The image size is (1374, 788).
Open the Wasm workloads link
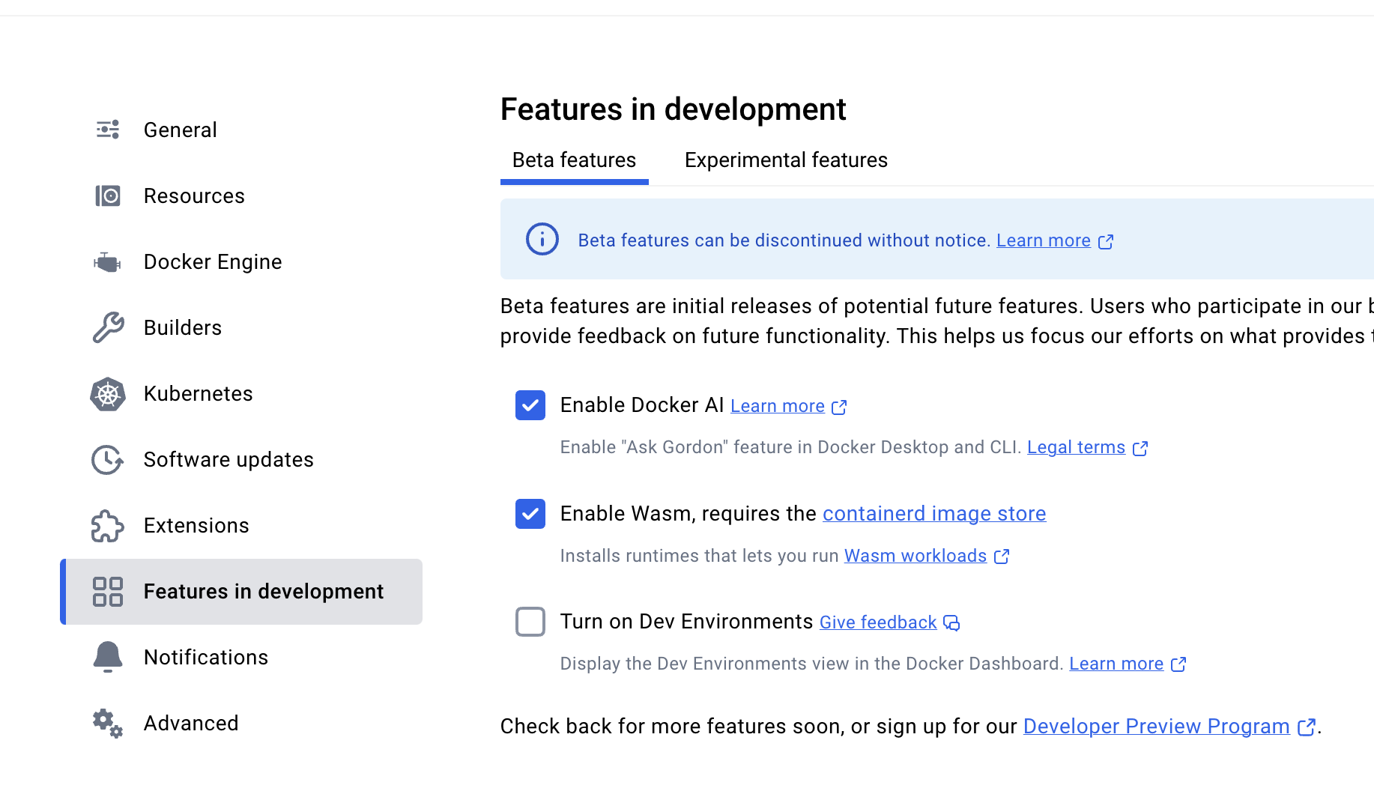point(916,556)
